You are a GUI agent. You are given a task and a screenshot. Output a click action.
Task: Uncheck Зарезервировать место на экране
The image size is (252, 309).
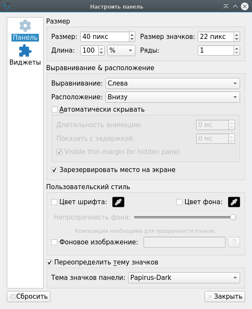pos(54,170)
